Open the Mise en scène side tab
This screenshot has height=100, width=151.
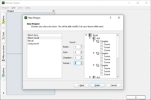pos(3,53)
